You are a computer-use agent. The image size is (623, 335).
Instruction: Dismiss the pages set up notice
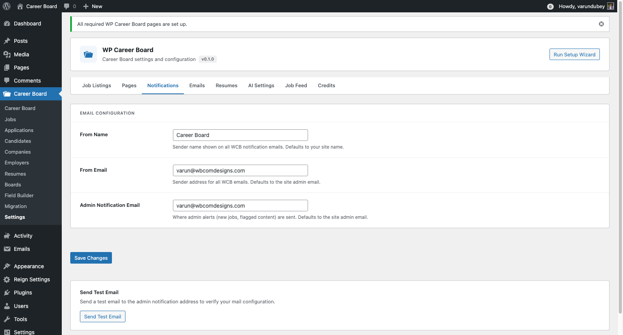601,24
